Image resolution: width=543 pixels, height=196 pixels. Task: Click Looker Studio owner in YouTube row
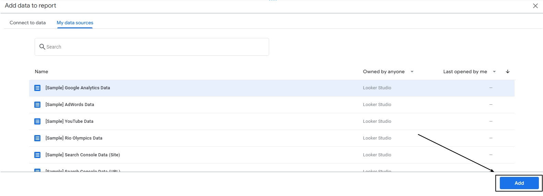click(x=377, y=121)
